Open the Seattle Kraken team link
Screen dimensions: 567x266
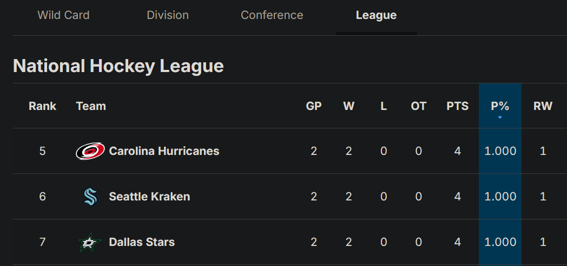click(149, 197)
